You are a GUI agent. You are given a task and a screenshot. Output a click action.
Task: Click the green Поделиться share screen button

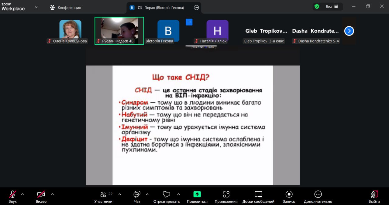197,194
